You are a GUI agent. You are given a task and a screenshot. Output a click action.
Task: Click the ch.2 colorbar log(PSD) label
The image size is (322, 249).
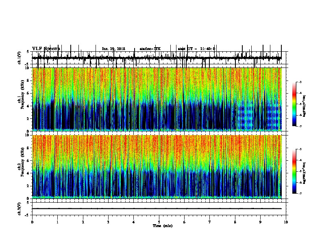coord(305,173)
